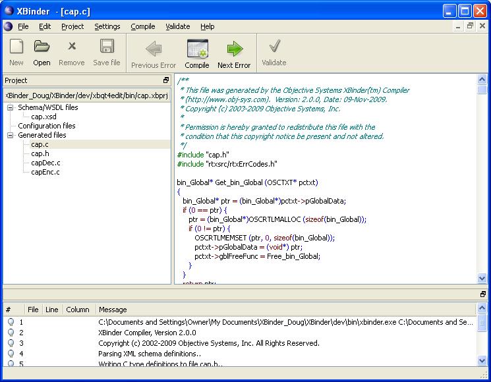Select message row 3 bulb icon
The height and width of the screenshot is (382, 491).
coord(11,343)
